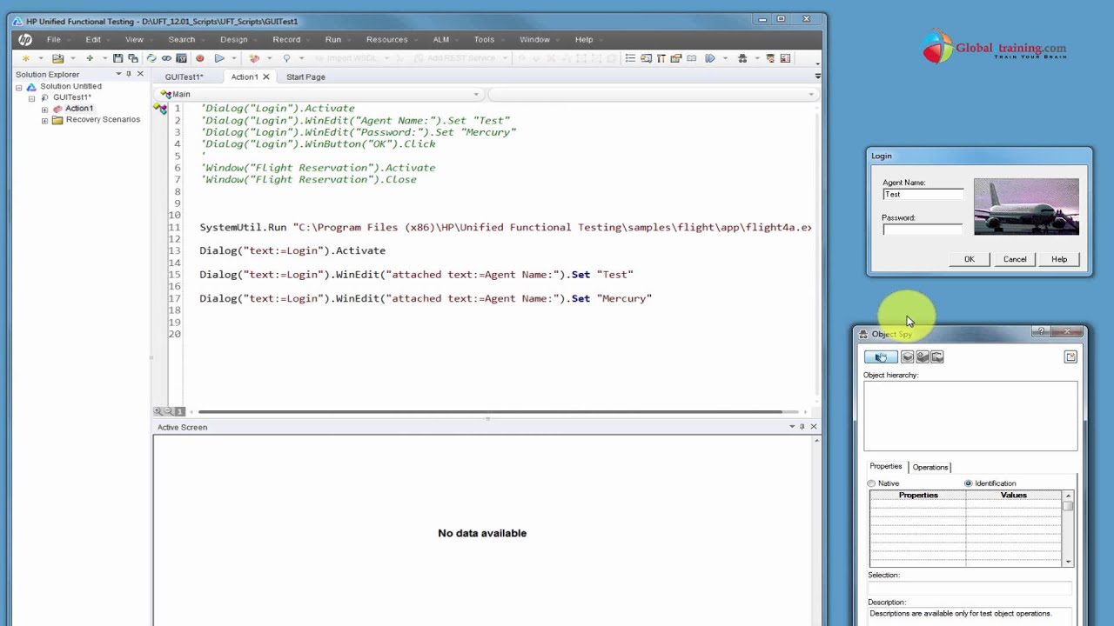
Task: Open the Main action dropdown
Action: [476, 94]
